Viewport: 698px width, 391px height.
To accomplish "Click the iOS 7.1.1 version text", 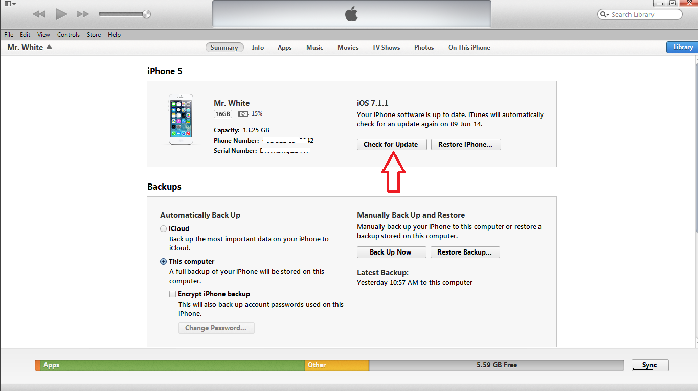I will coord(373,103).
